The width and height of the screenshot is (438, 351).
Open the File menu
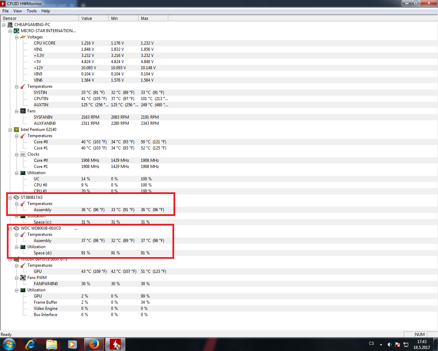(5, 11)
